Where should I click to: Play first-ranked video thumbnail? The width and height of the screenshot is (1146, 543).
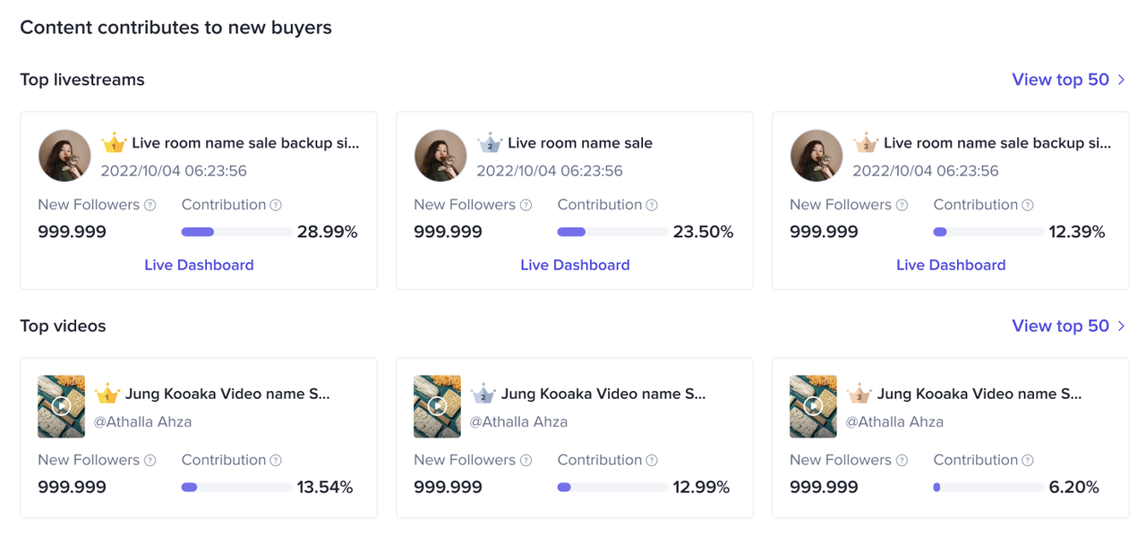pos(61,406)
